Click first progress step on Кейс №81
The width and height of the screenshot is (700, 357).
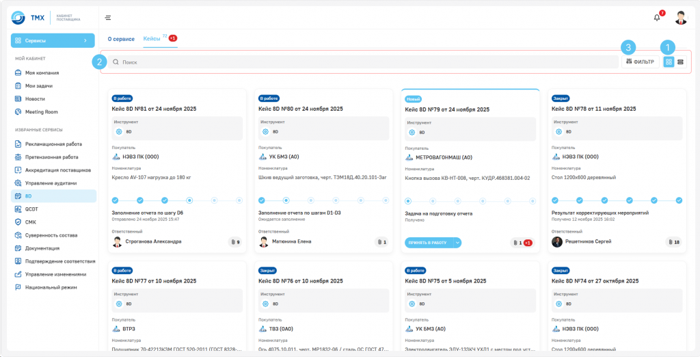tap(115, 200)
